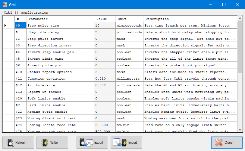Edit the Step idle delay value cell

(105, 32)
